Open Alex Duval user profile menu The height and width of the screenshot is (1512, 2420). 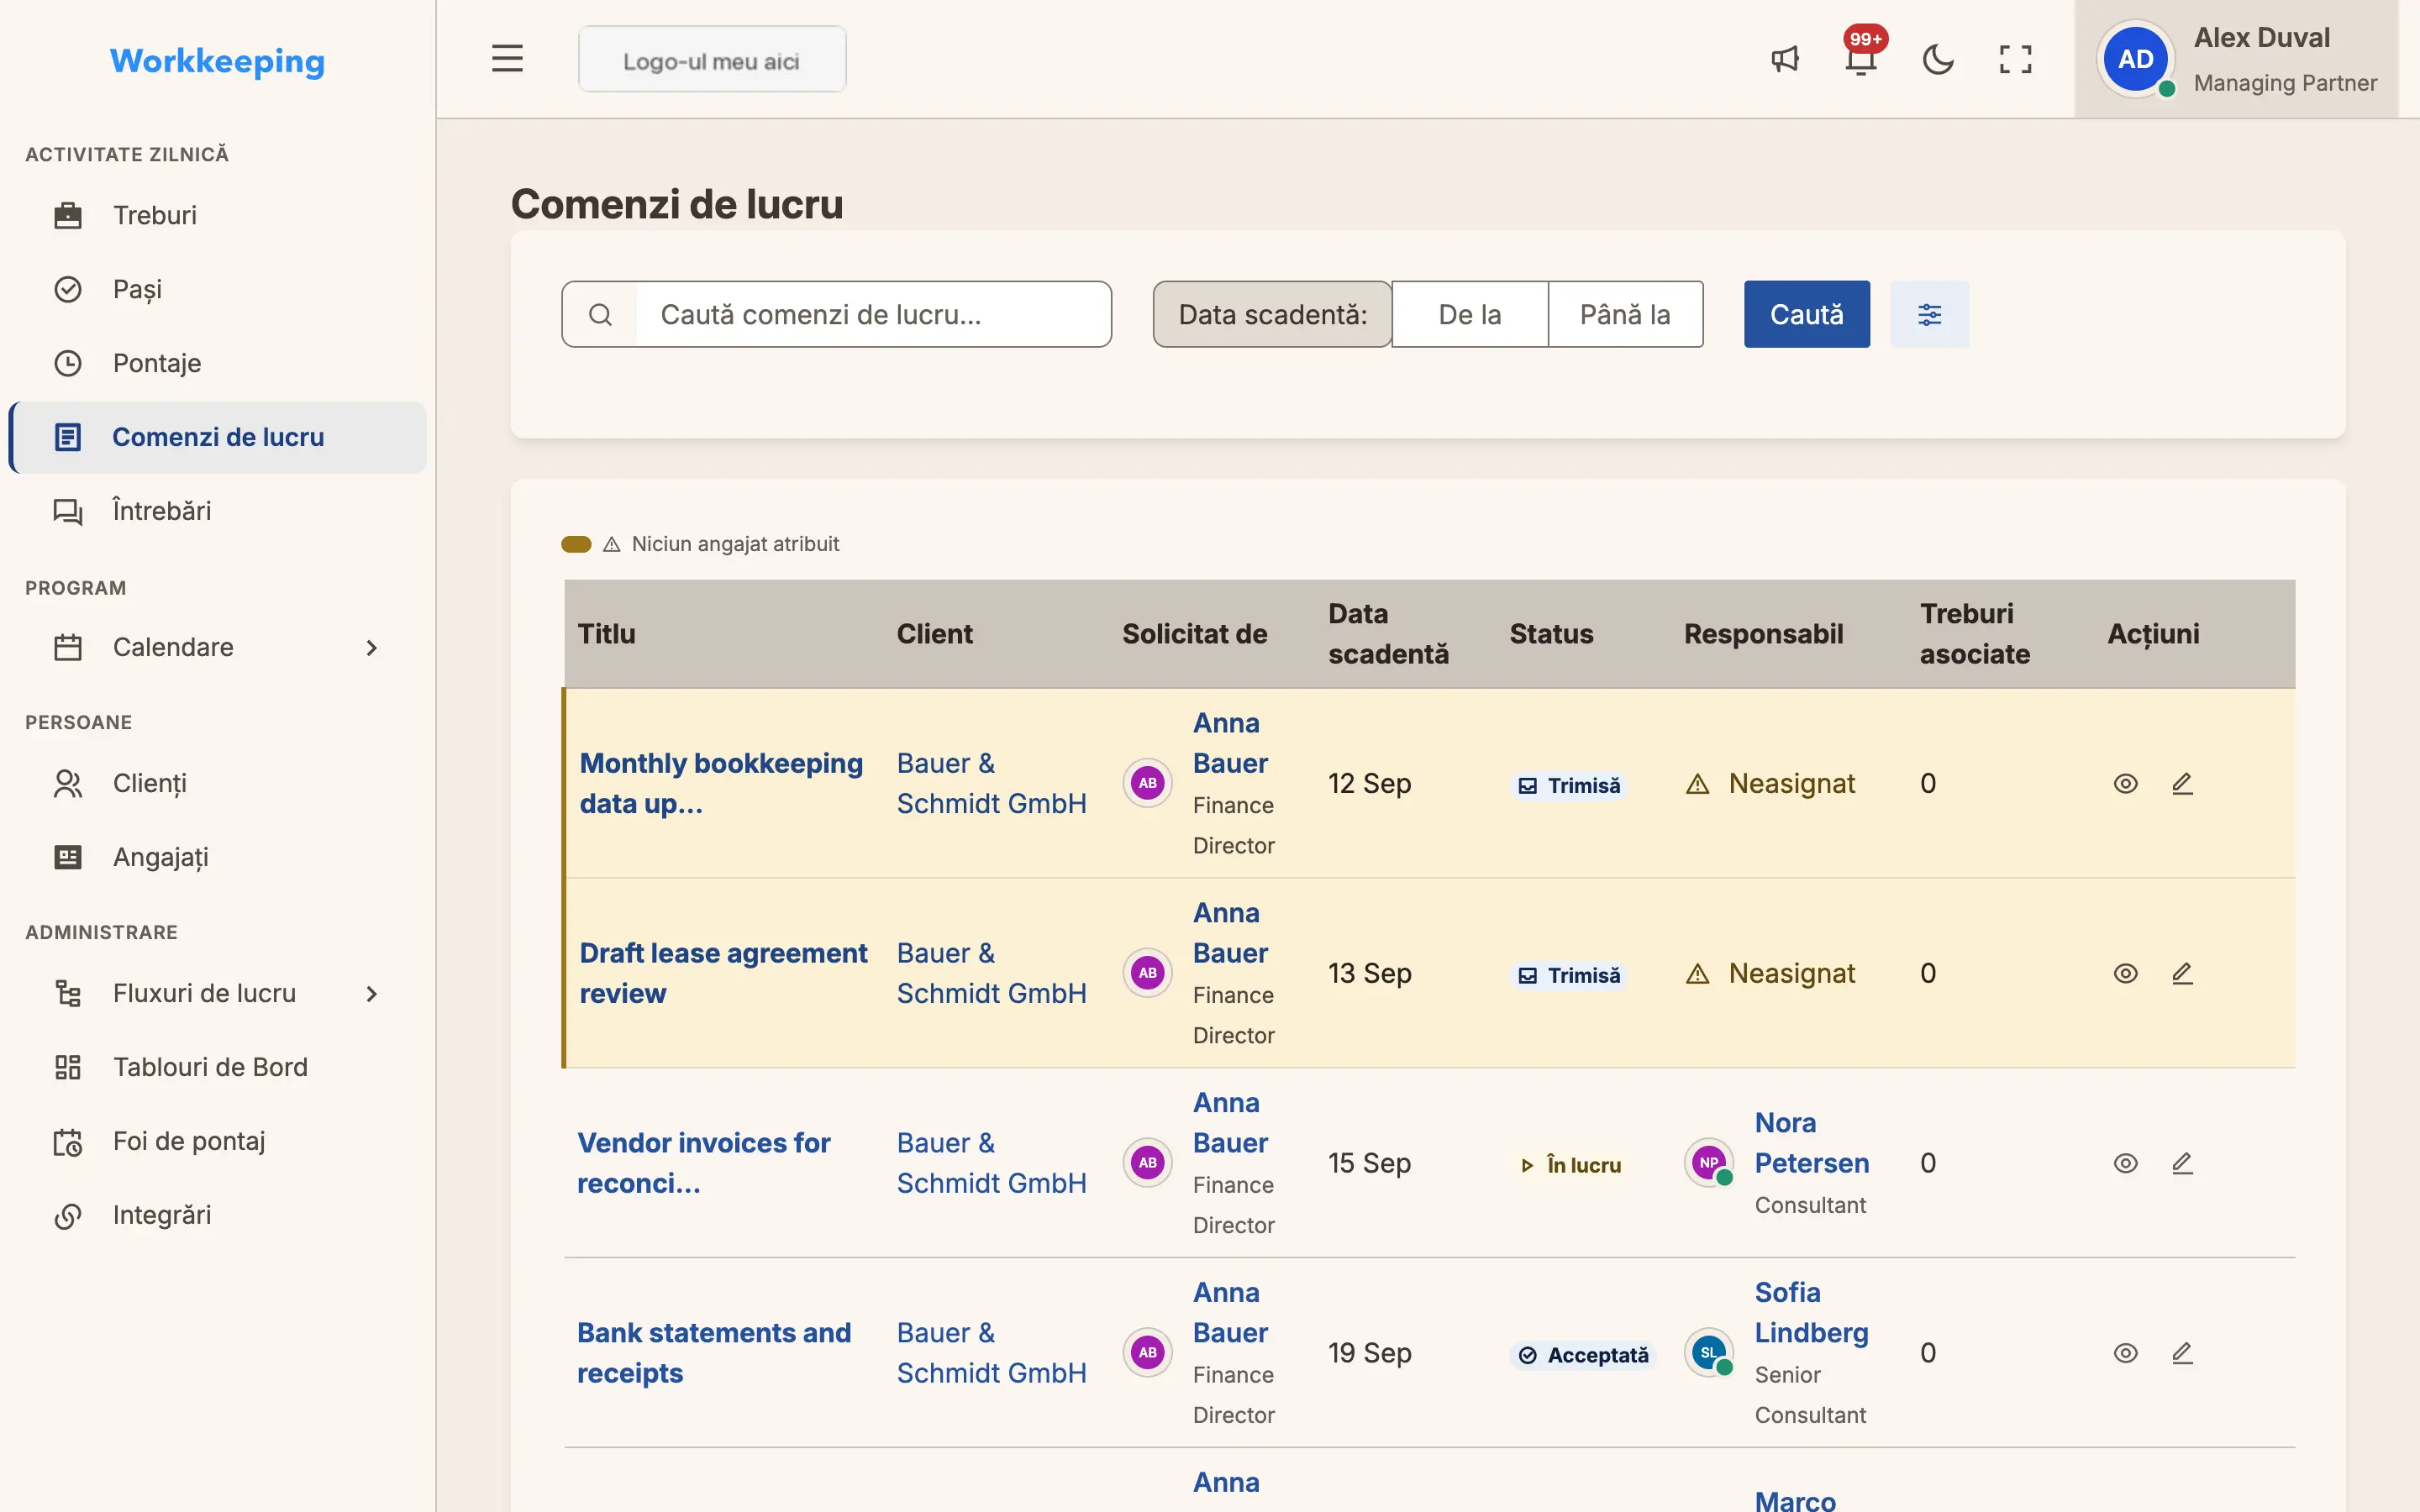pyautogui.click(x=2236, y=59)
